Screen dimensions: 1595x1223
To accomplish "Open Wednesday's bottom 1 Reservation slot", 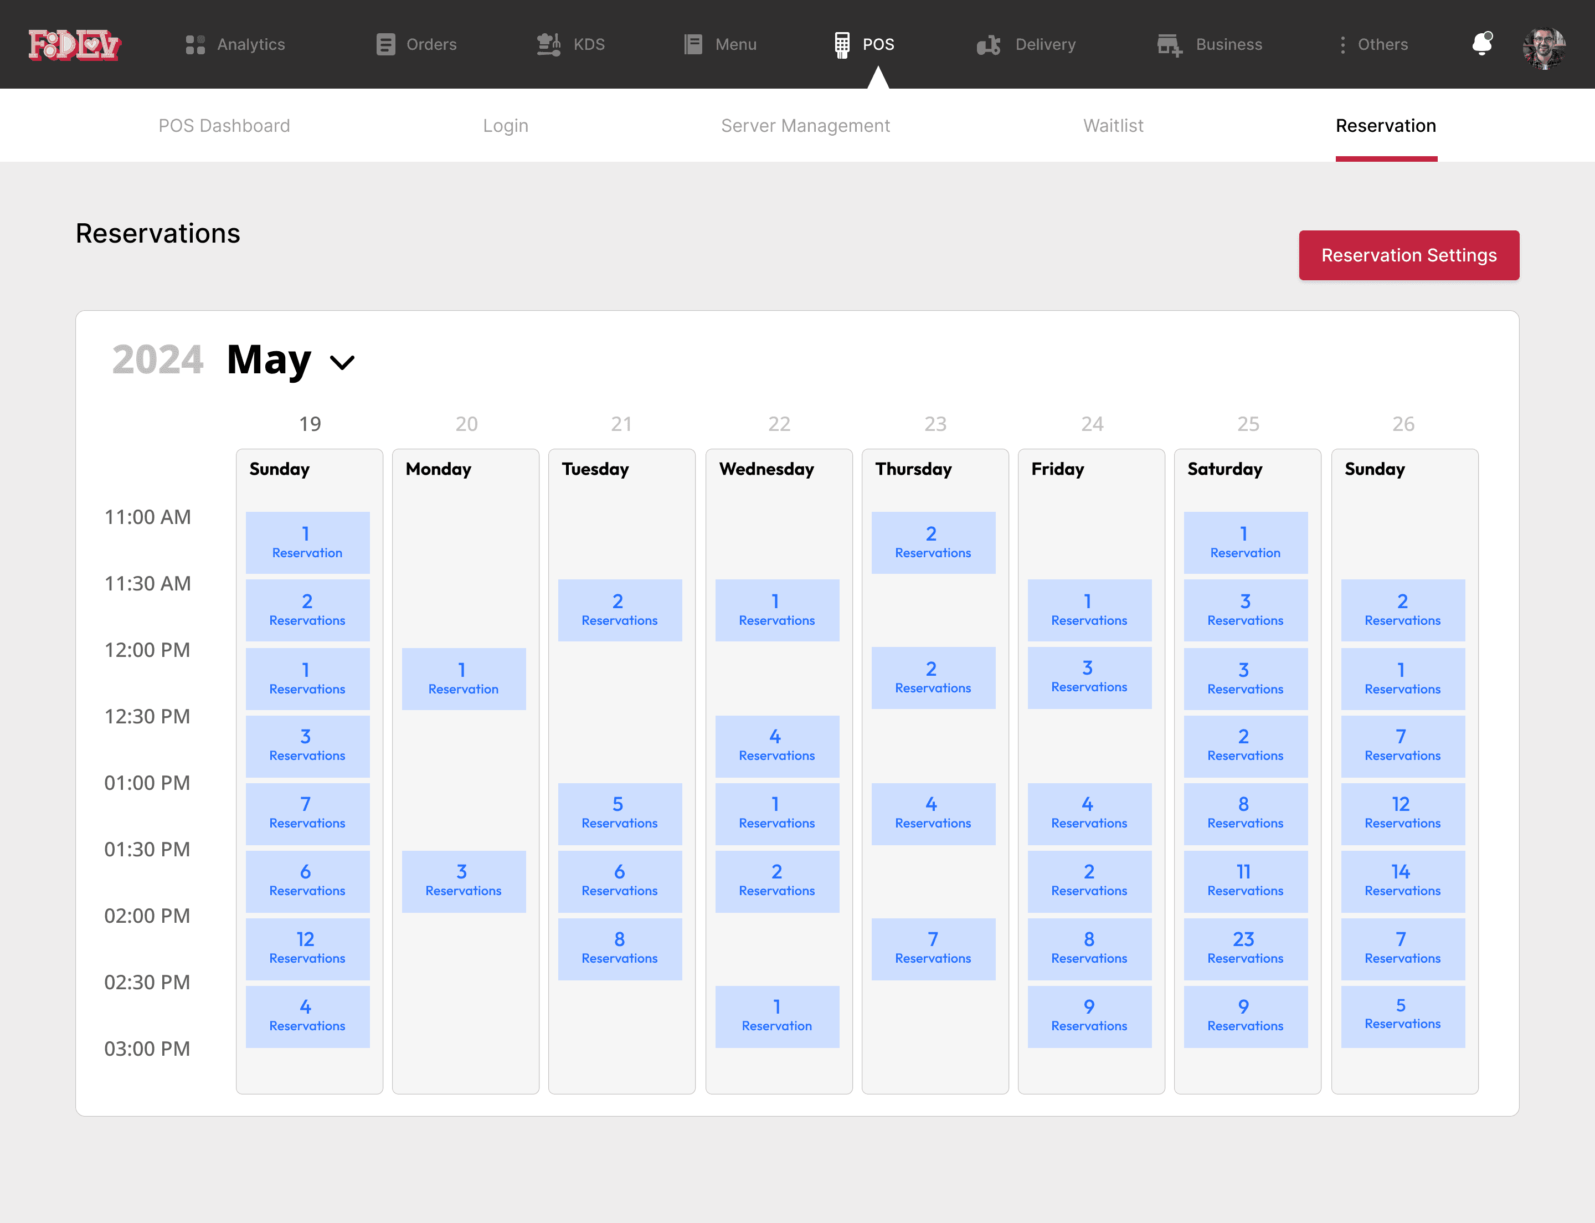I will [x=777, y=1016].
